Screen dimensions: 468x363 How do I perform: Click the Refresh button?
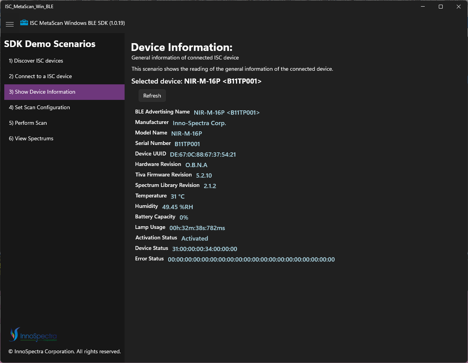click(x=152, y=96)
